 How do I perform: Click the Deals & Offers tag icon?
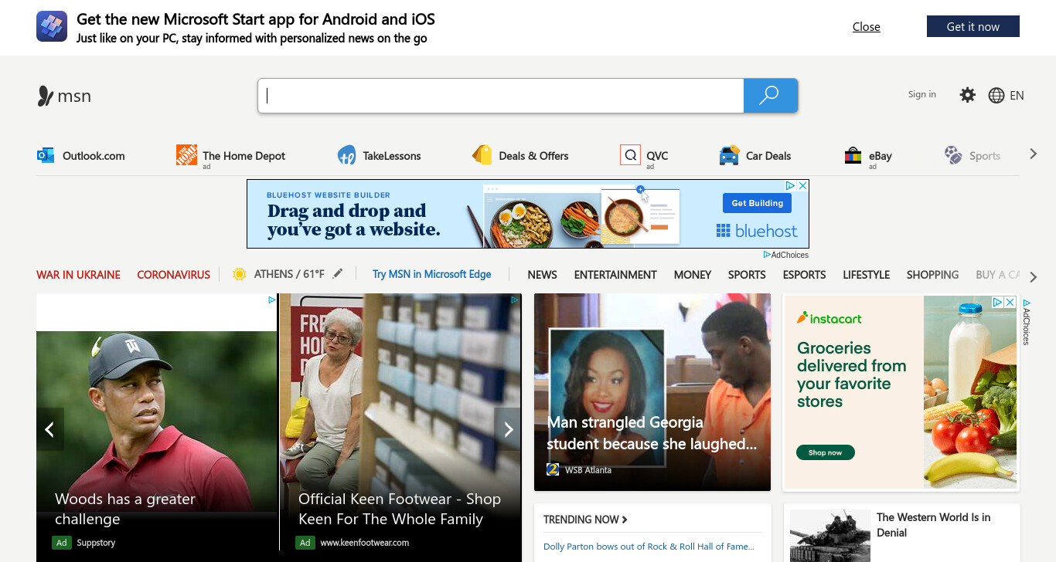click(x=482, y=155)
